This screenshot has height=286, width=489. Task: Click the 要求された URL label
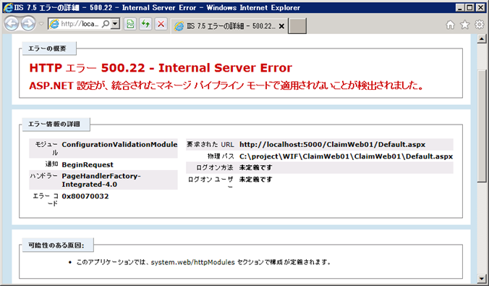point(211,144)
